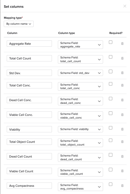
Task: Edit the Viable Cell Count name field
Action: click(29, 171)
